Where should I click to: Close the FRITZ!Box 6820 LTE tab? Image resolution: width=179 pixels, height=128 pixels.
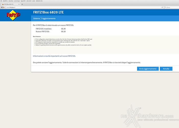[19, 4]
